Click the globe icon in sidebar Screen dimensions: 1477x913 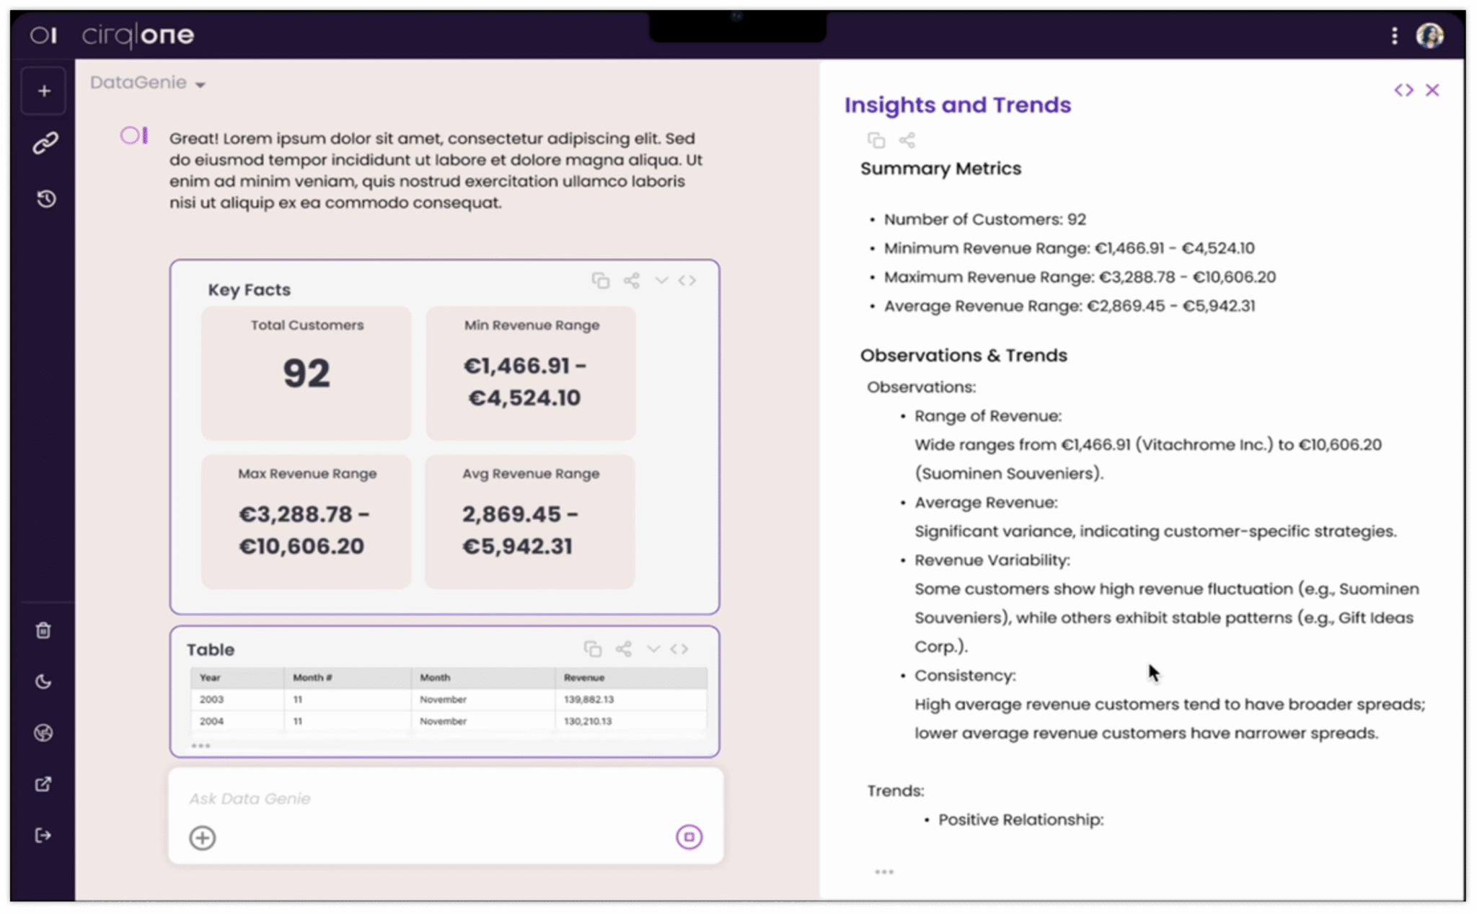[43, 733]
